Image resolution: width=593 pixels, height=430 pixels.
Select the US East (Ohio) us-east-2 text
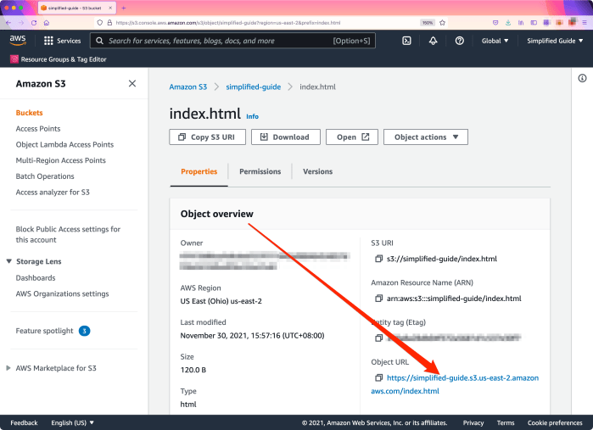click(221, 301)
